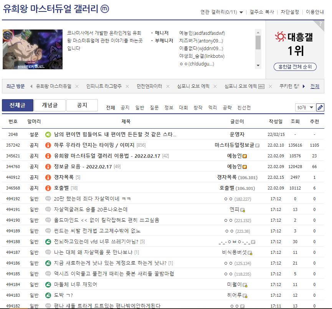
Task: Filter posts by 창작 category
Action: tap(198, 108)
